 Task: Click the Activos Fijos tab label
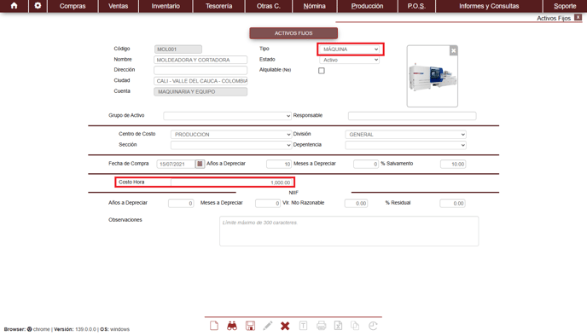coord(554,18)
